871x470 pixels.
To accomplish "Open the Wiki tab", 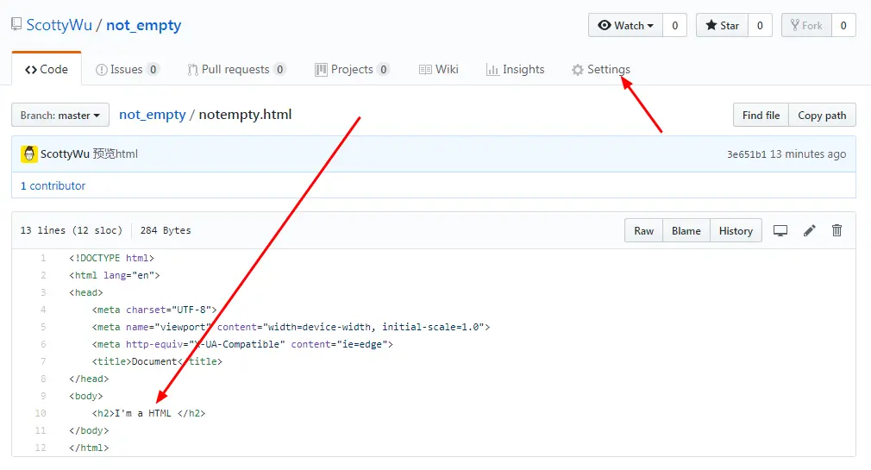I will point(438,70).
